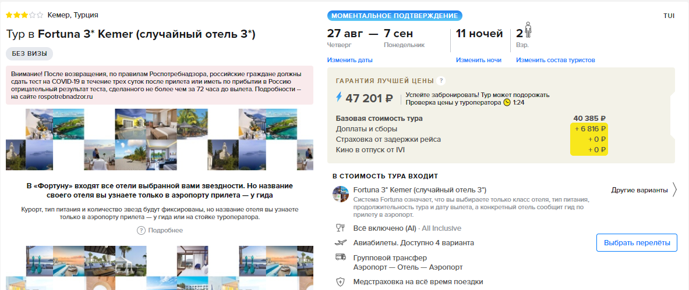Click surcharge amount + 6 816 ₽

[x=589, y=129]
